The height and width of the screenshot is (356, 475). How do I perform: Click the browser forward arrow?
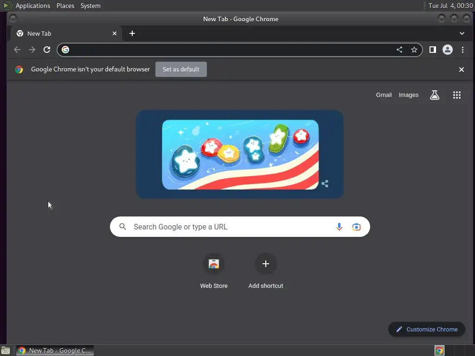pos(32,50)
